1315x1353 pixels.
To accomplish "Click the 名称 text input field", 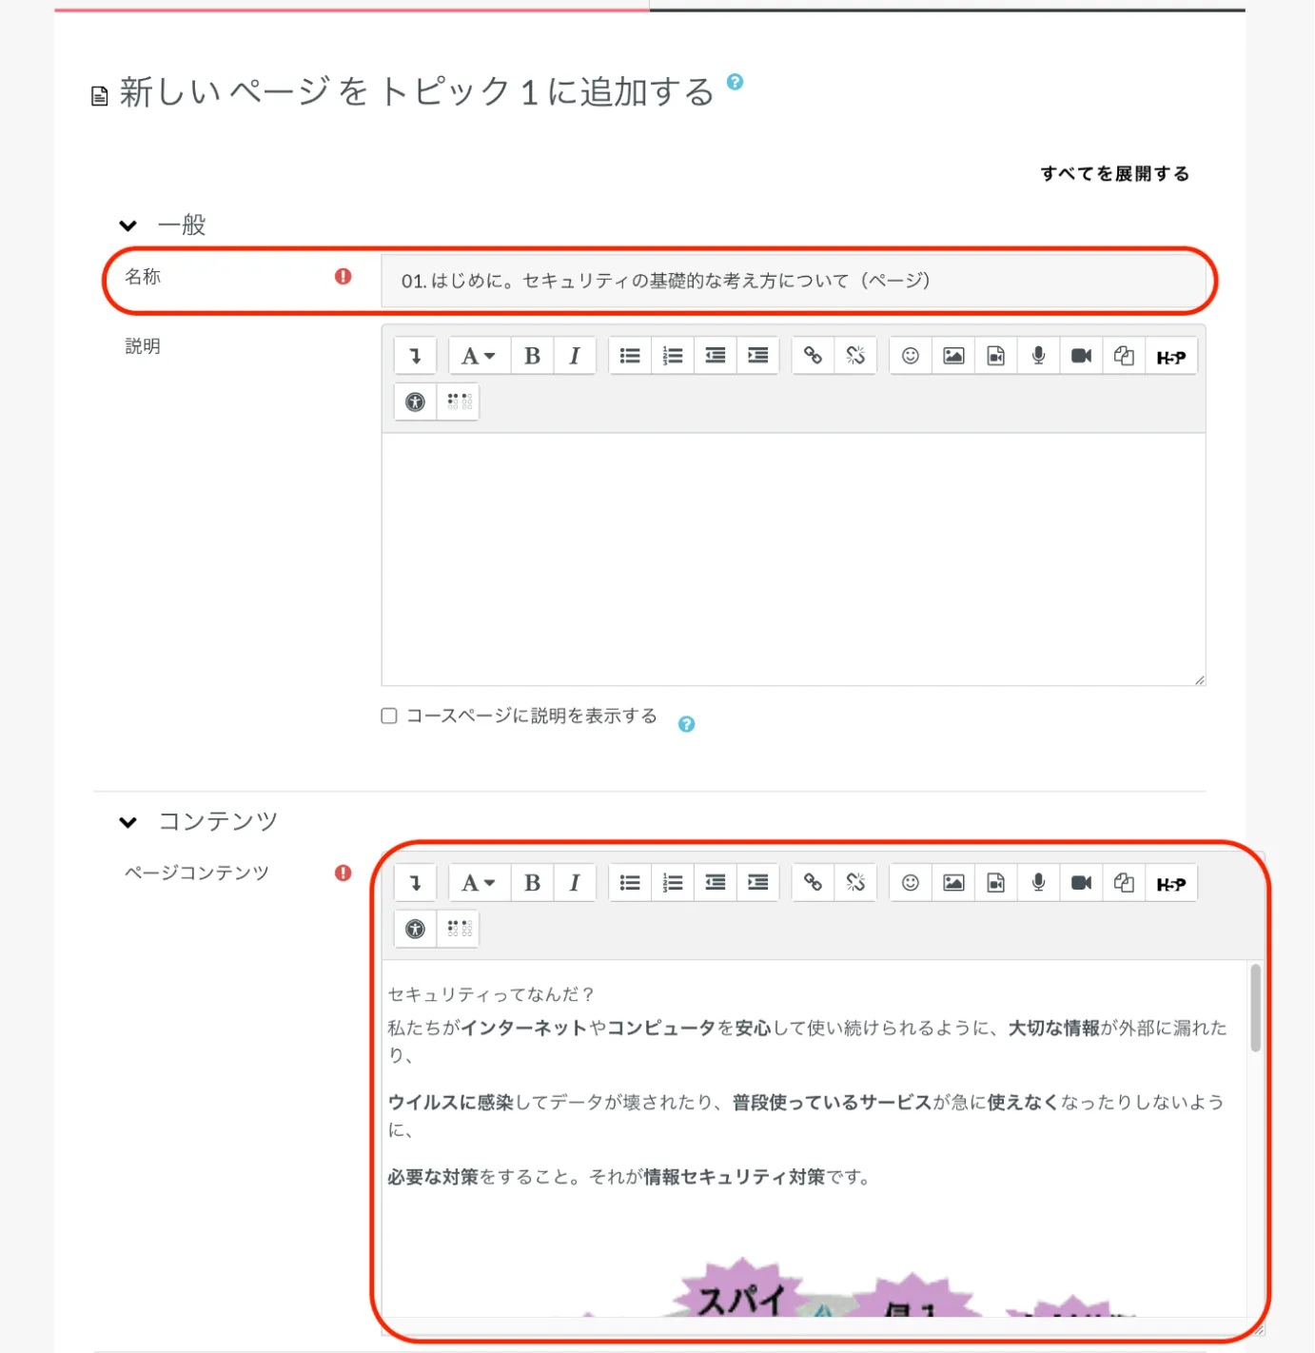I will (793, 281).
